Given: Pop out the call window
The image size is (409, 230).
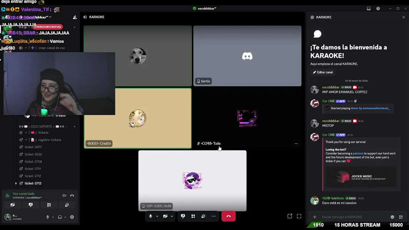Looking at the screenshot, I should point(290,216).
